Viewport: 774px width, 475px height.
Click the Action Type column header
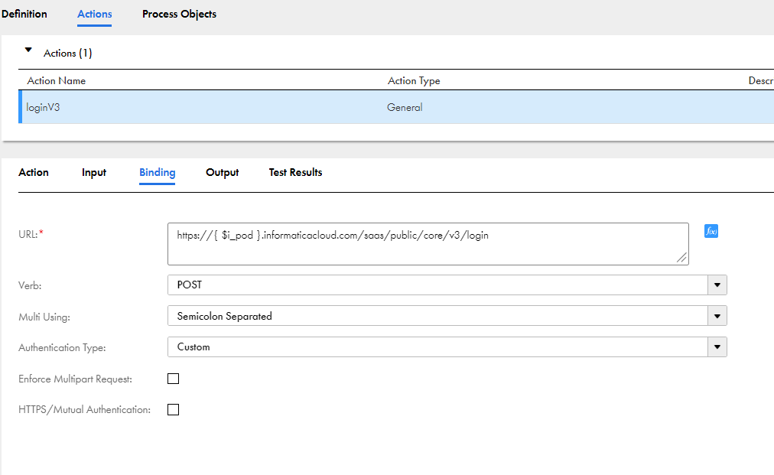(414, 80)
